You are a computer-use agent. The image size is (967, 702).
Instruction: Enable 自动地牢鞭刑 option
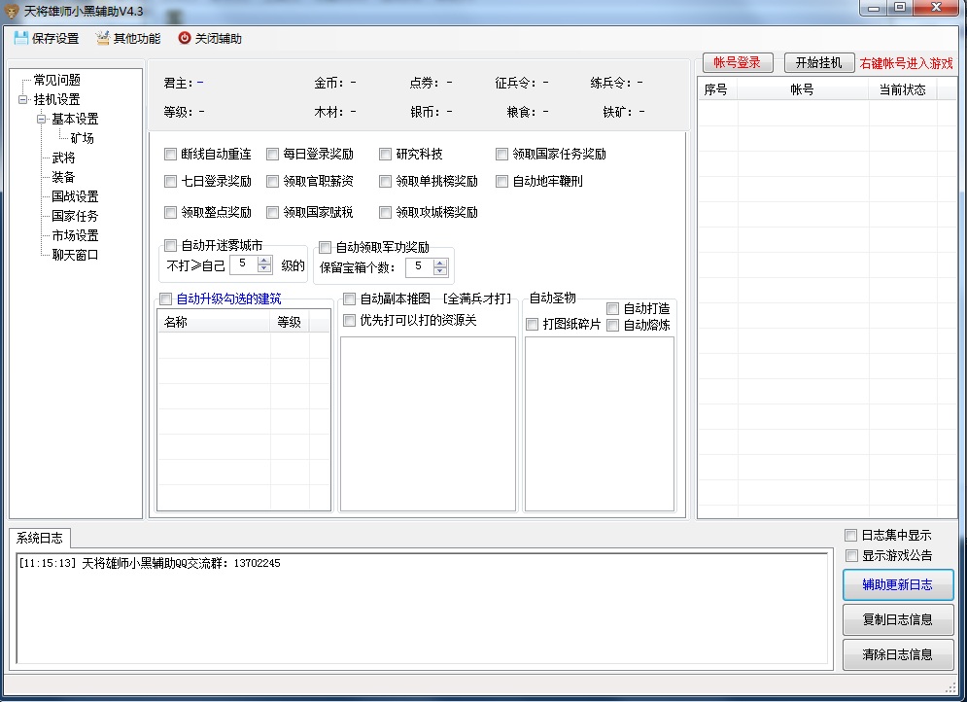501,182
